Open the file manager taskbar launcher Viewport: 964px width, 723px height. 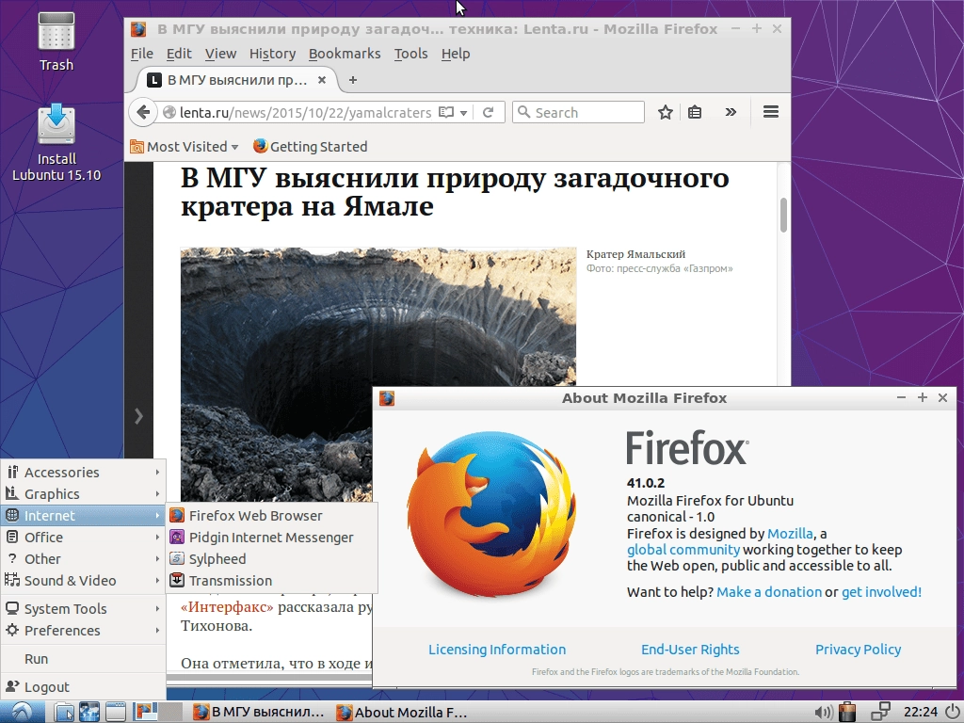click(x=63, y=712)
